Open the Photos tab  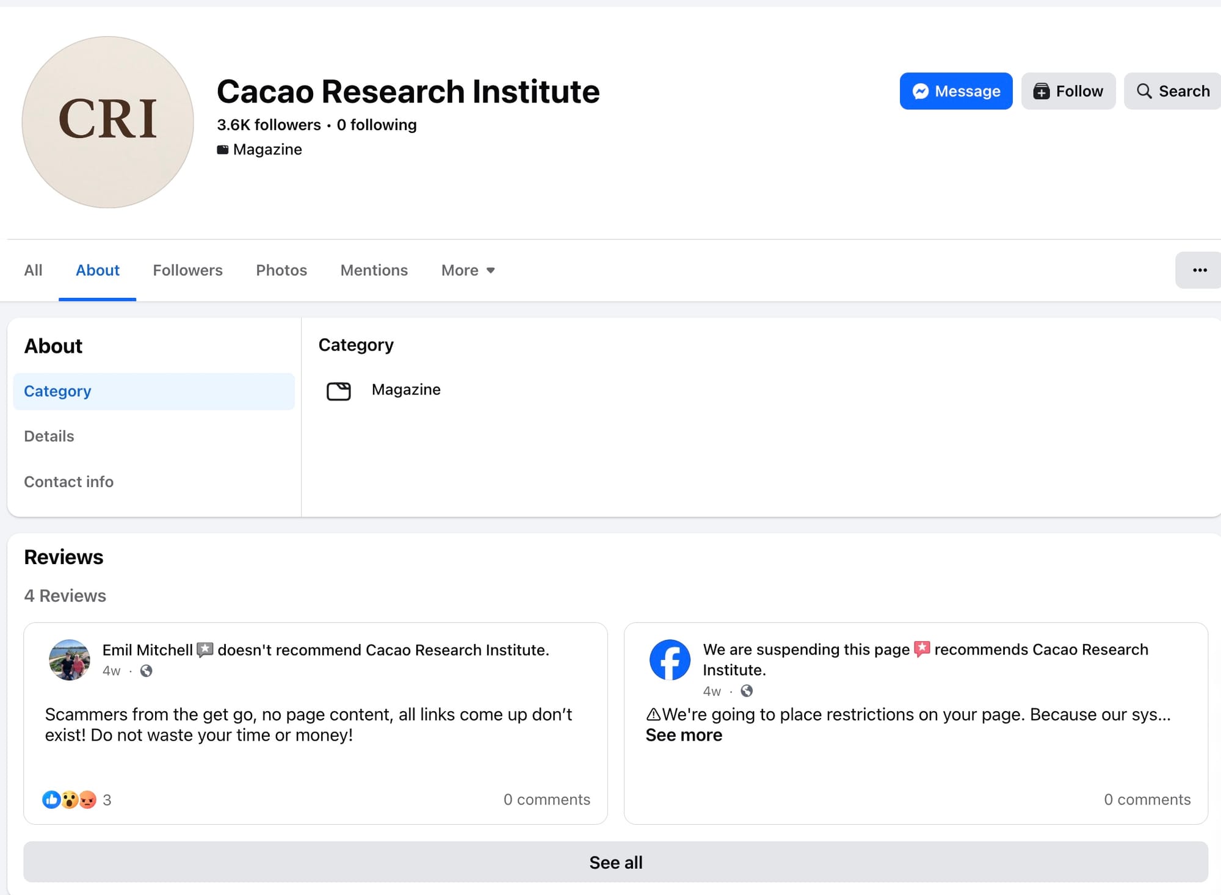[x=281, y=270]
